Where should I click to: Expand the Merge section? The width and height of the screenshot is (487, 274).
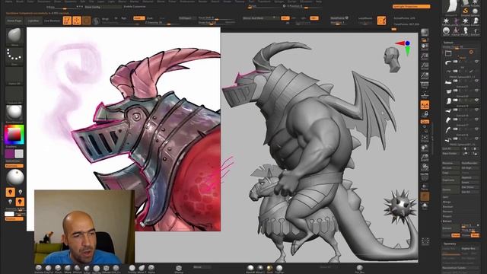pos(446,202)
